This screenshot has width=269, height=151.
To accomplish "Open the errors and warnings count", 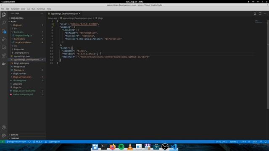I will point(37,142).
